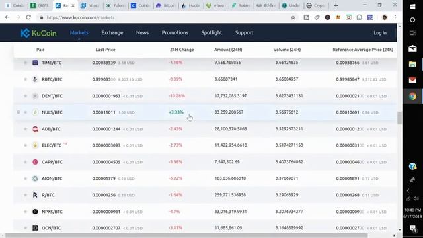Click the +3.33% change value

click(x=176, y=112)
